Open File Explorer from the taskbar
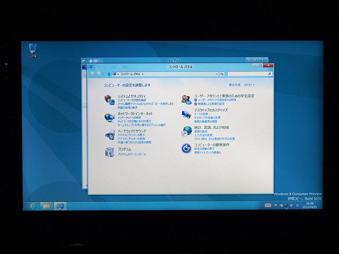339x254 pixels. tap(46, 206)
